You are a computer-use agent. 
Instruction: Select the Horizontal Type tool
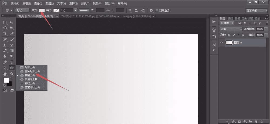12,62
